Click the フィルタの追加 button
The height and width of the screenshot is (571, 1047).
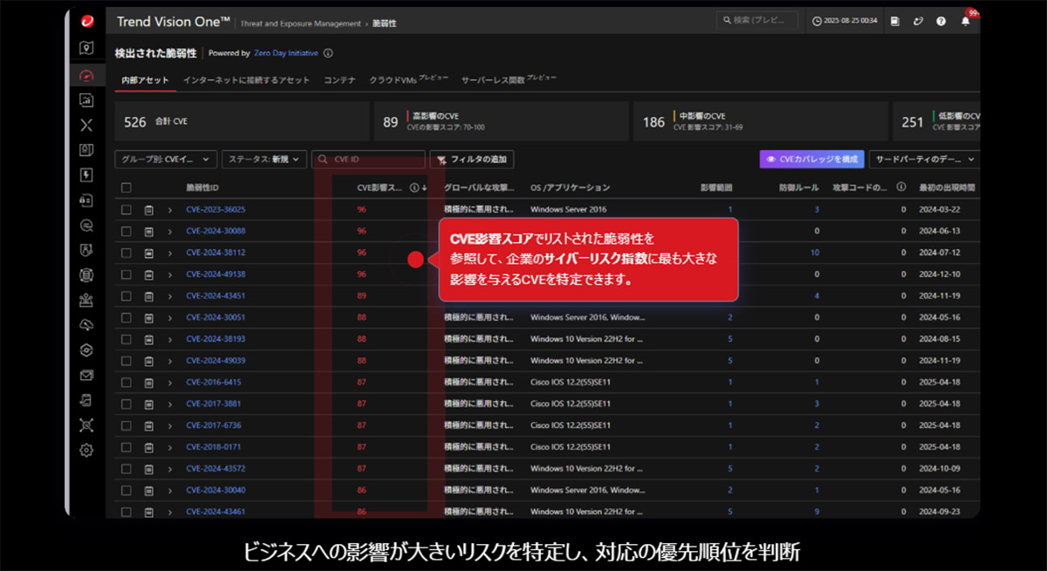(x=472, y=160)
